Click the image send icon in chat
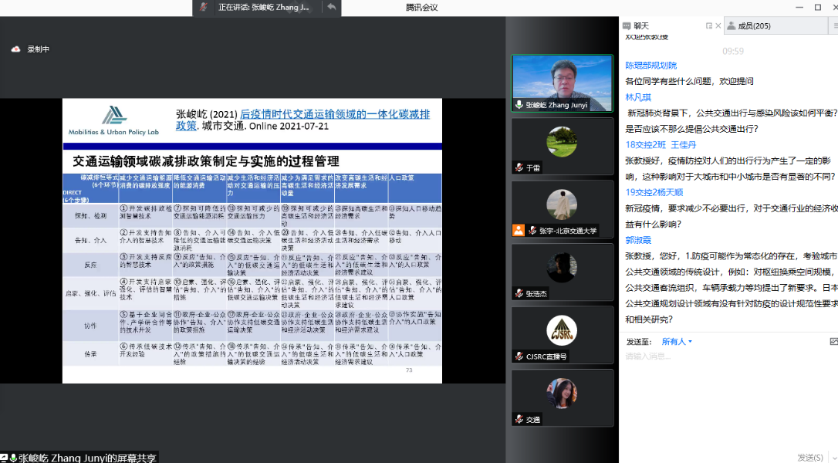Viewport: 838px width, 463px height. pyautogui.click(x=833, y=341)
